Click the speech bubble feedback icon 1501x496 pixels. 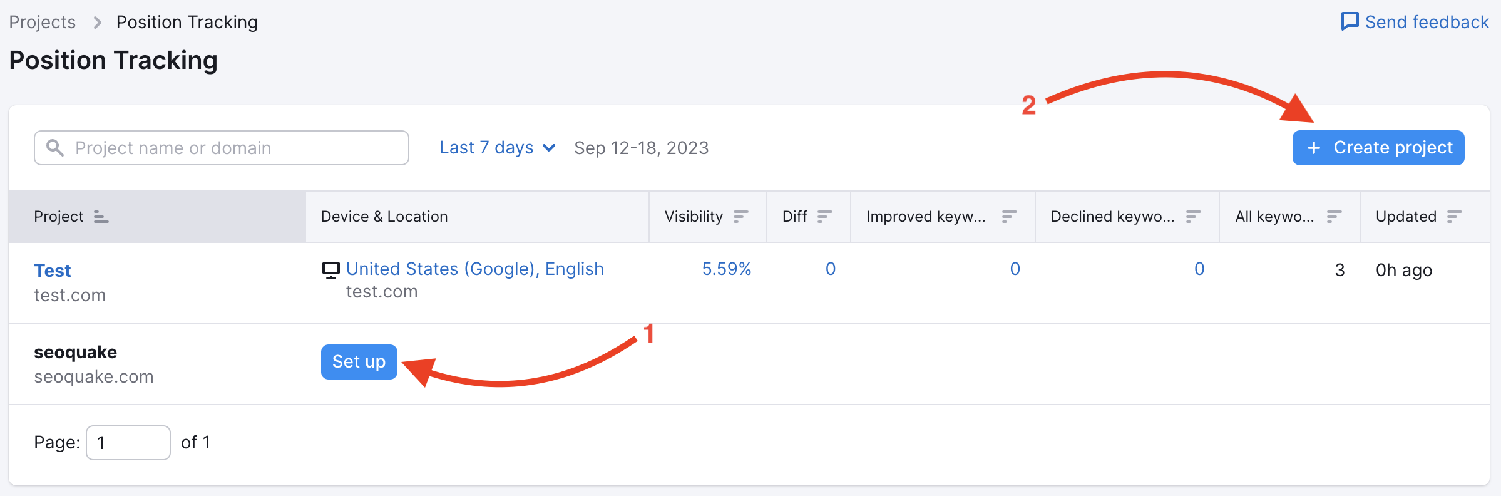pyautogui.click(x=1350, y=22)
